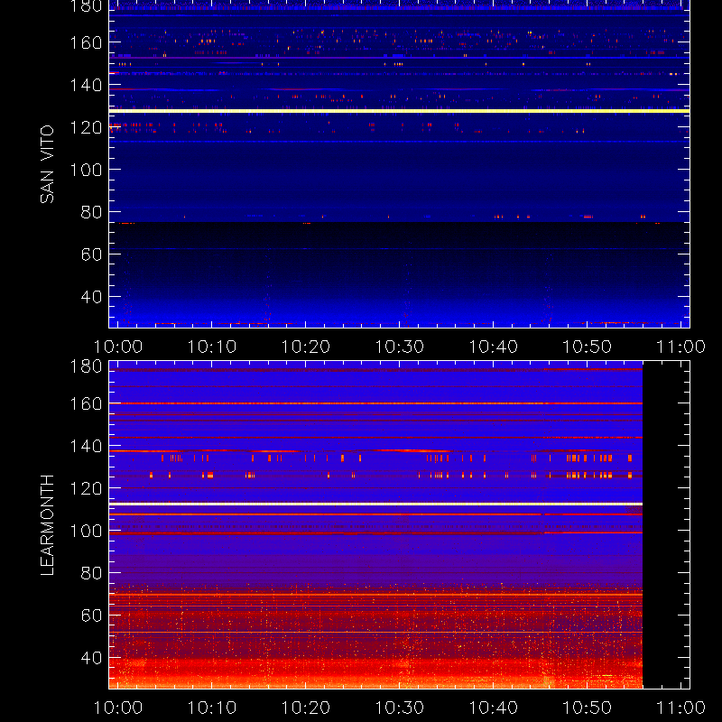Click 10:10 under the San Vito spectrogram

212,347
